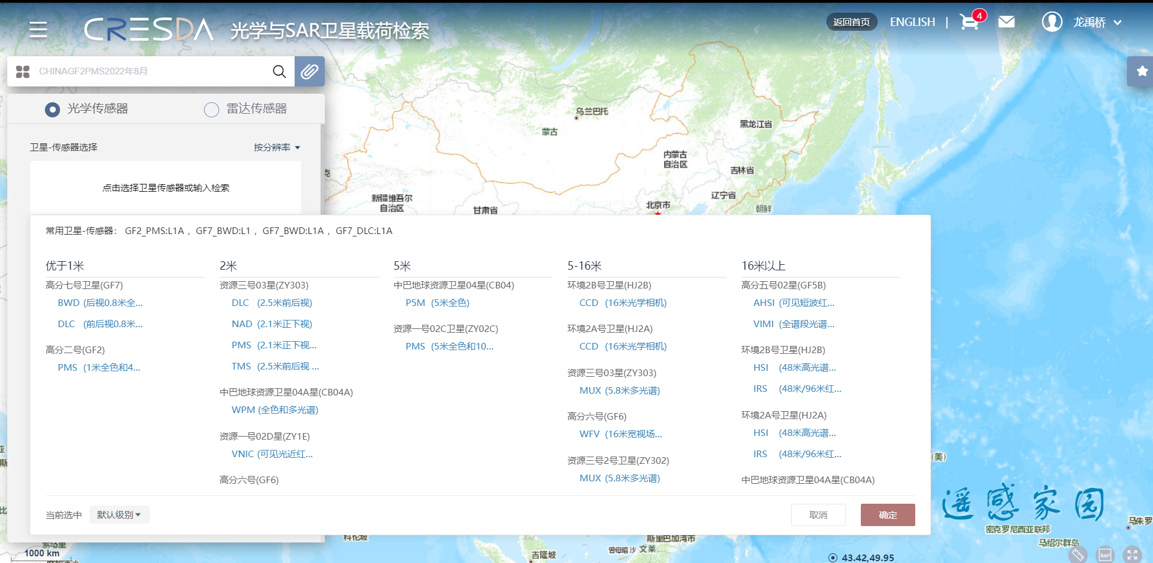Select the ruler distance measurement tool
This screenshot has height=563, width=1153.
(x=1076, y=555)
